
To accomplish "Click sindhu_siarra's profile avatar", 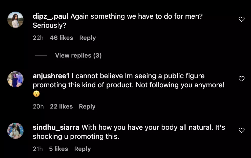I will [x=15, y=131].
